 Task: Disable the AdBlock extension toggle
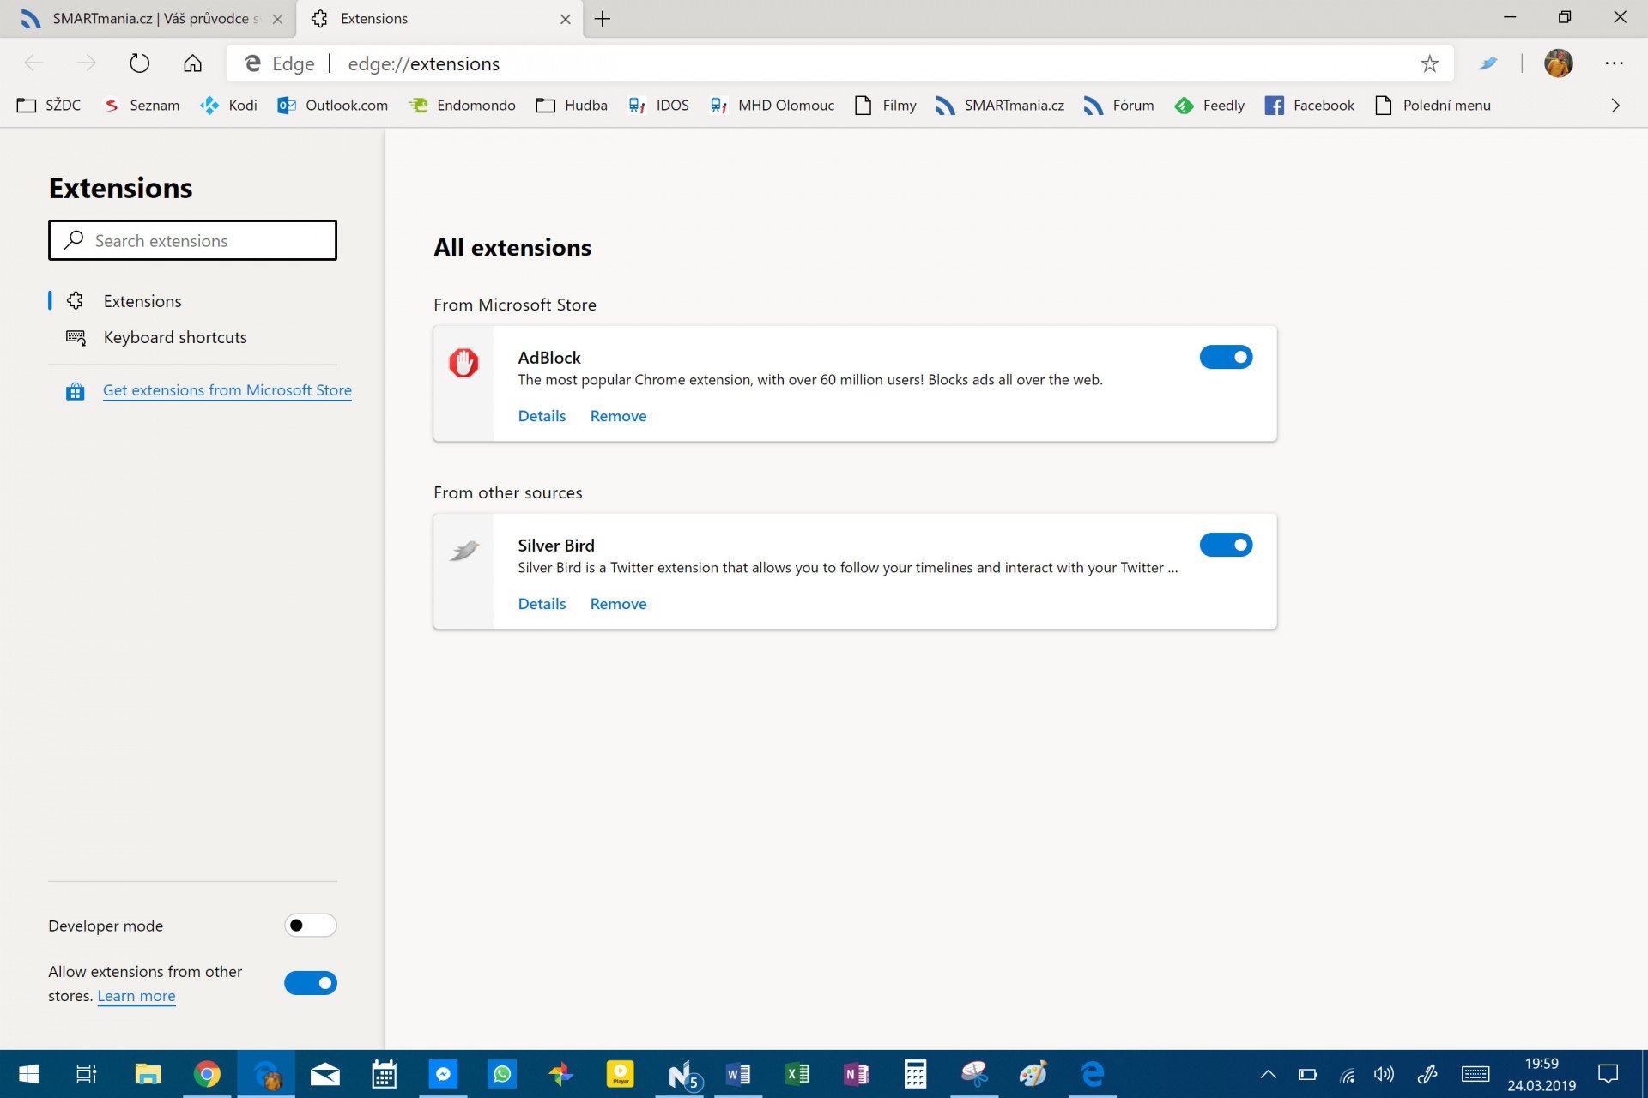[1226, 357]
